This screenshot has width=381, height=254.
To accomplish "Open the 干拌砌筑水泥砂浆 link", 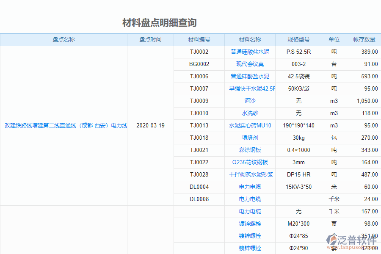I will click(249, 174).
